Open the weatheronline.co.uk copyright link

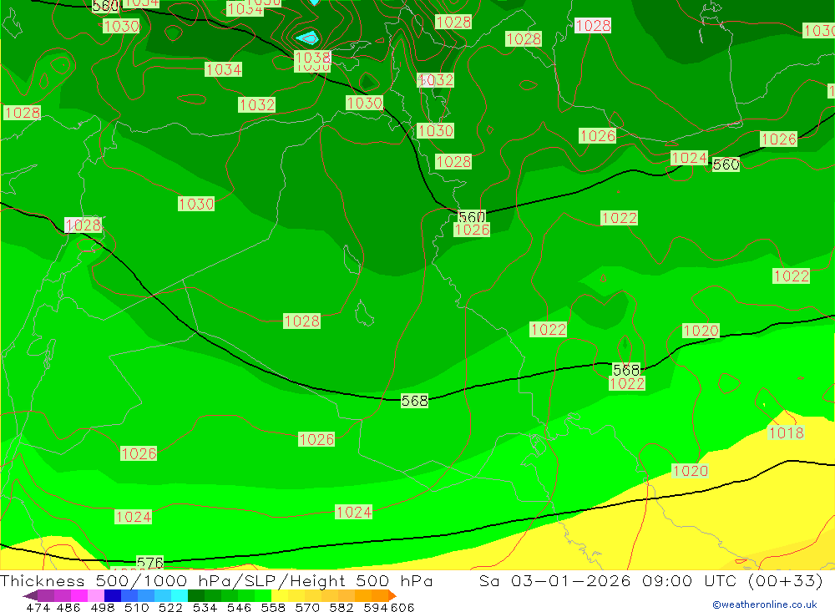[765, 604]
